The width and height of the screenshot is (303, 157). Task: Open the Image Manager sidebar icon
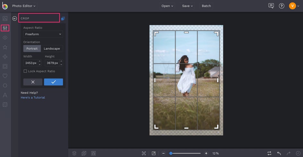(5, 19)
